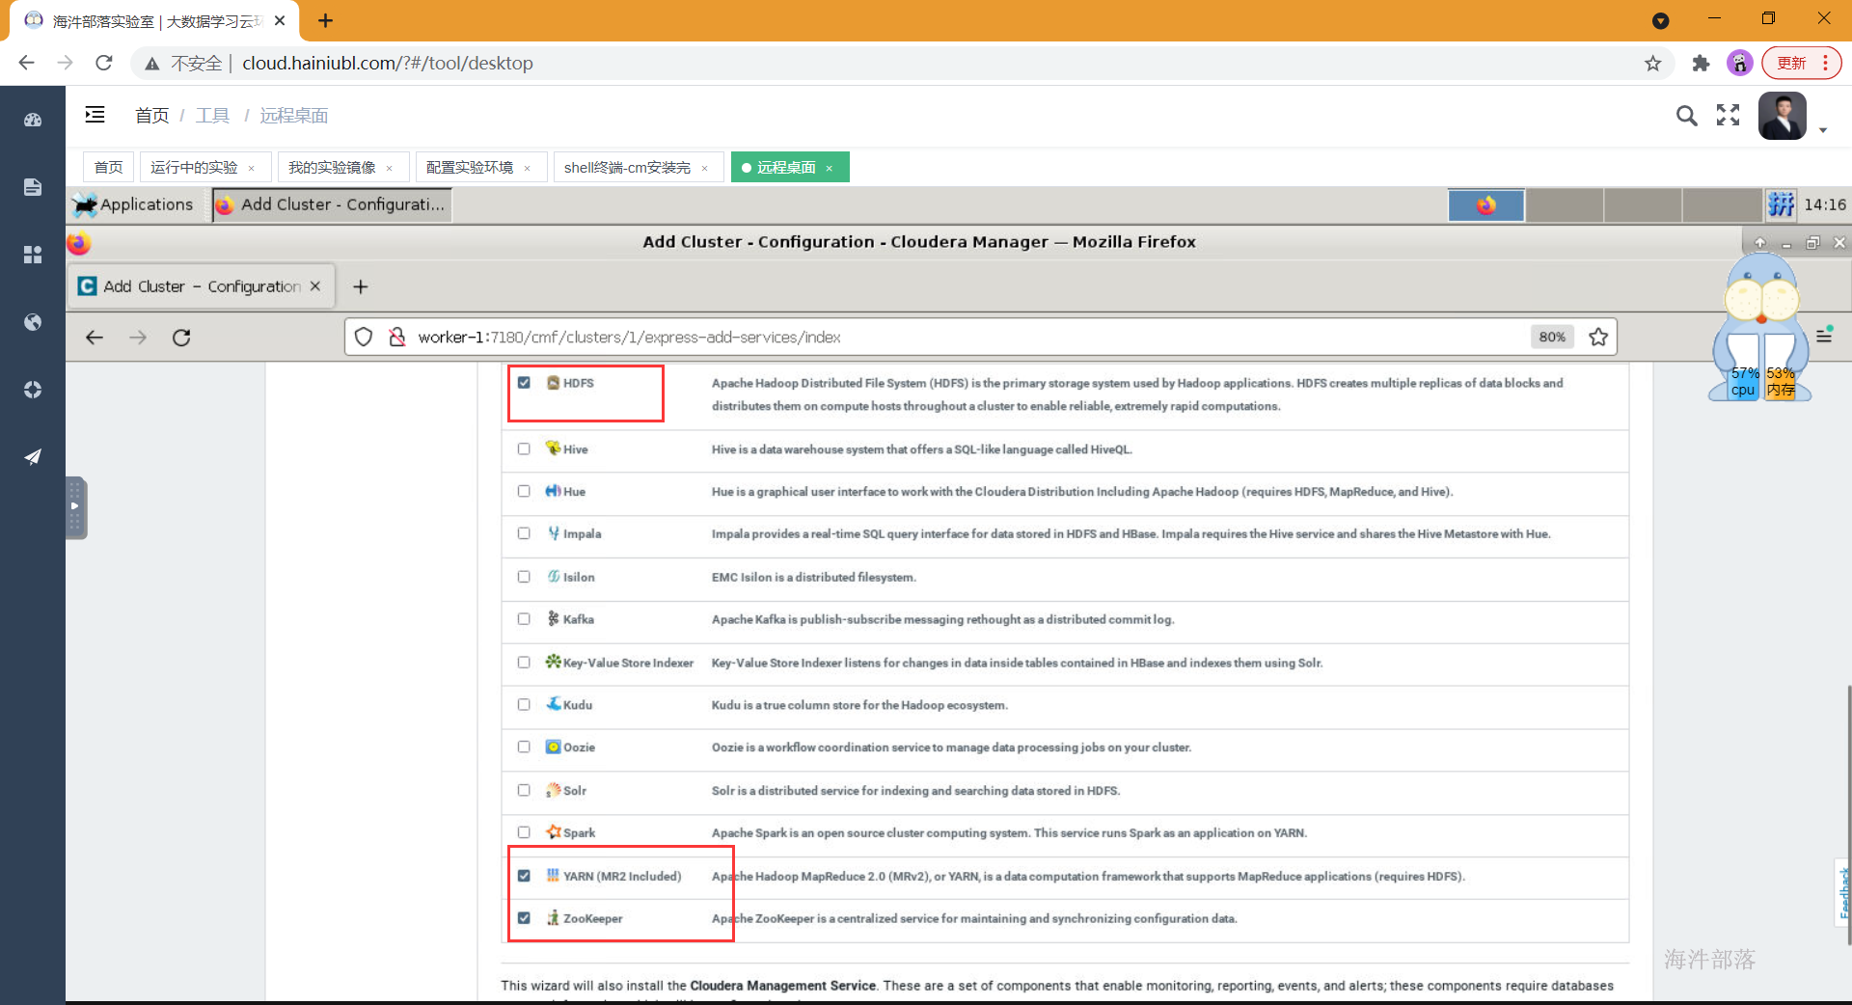Switch to the first workspace in pager
This screenshot has width=1852, height=1005.
(1486, 204)
